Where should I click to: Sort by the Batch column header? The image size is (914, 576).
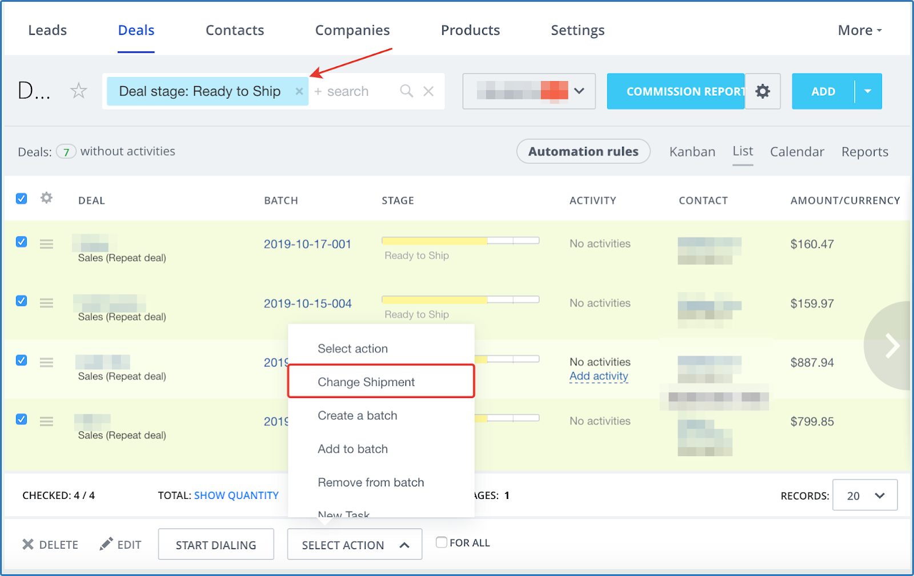(x=281, y=200)
